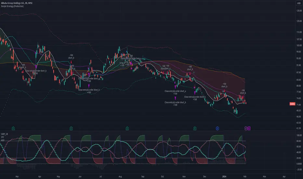Click the 66.00 price axis label
The image size is (303, 179).
(x=299, y=117)
